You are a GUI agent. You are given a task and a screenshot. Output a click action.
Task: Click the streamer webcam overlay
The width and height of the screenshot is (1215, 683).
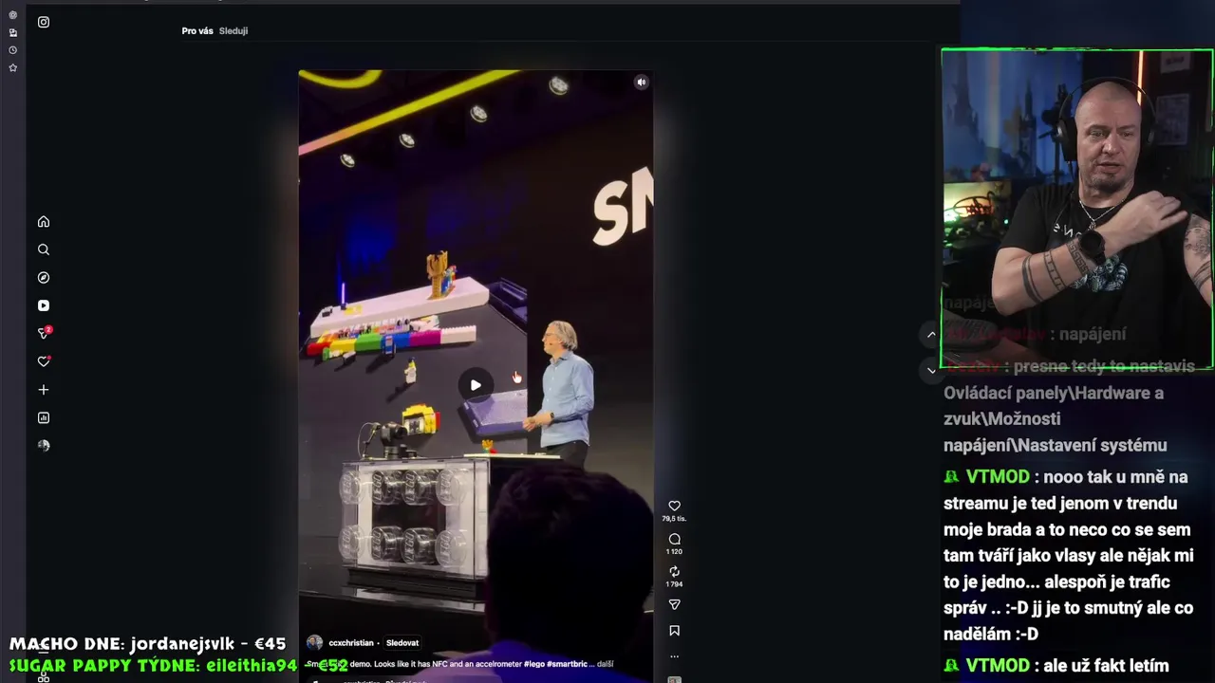click(x=1077, y=209)
